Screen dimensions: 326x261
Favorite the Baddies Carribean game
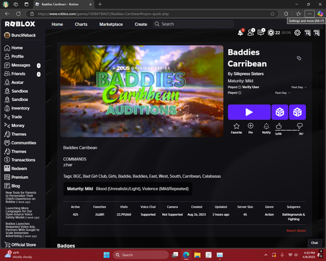[236, 129]
